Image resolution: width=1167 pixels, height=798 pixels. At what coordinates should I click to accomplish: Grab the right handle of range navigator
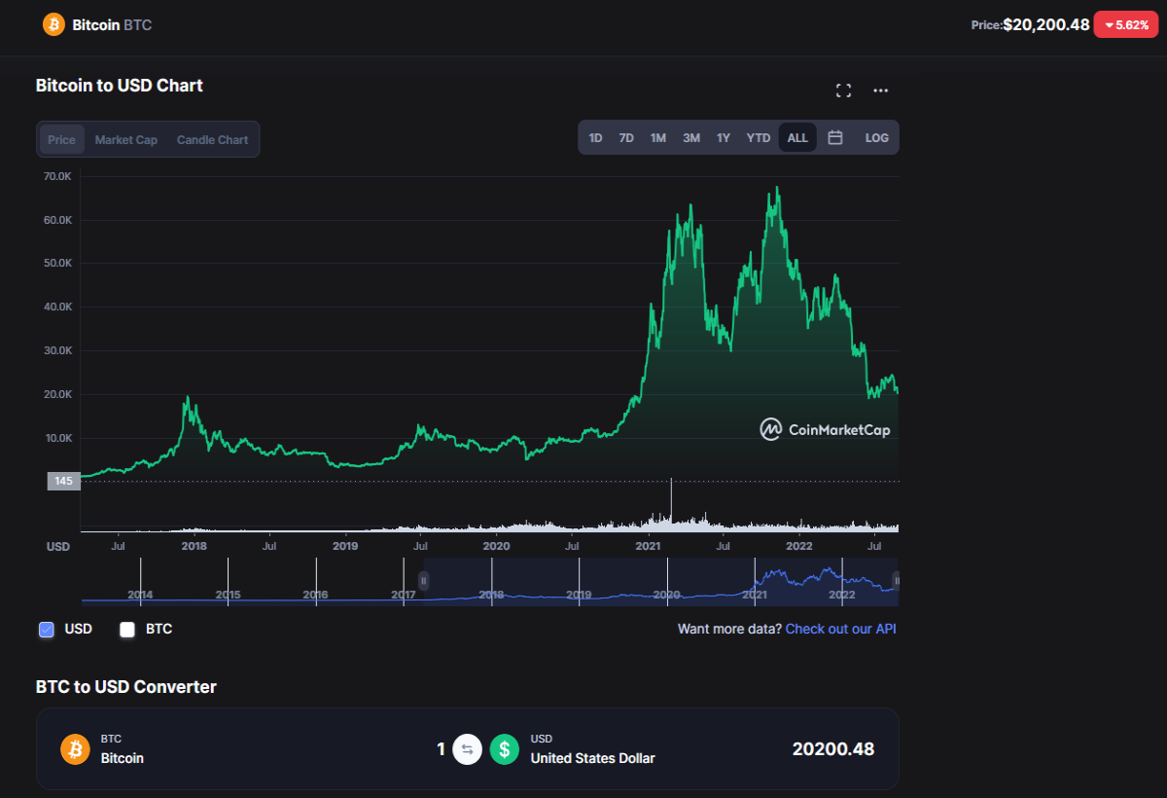[897, 581]
